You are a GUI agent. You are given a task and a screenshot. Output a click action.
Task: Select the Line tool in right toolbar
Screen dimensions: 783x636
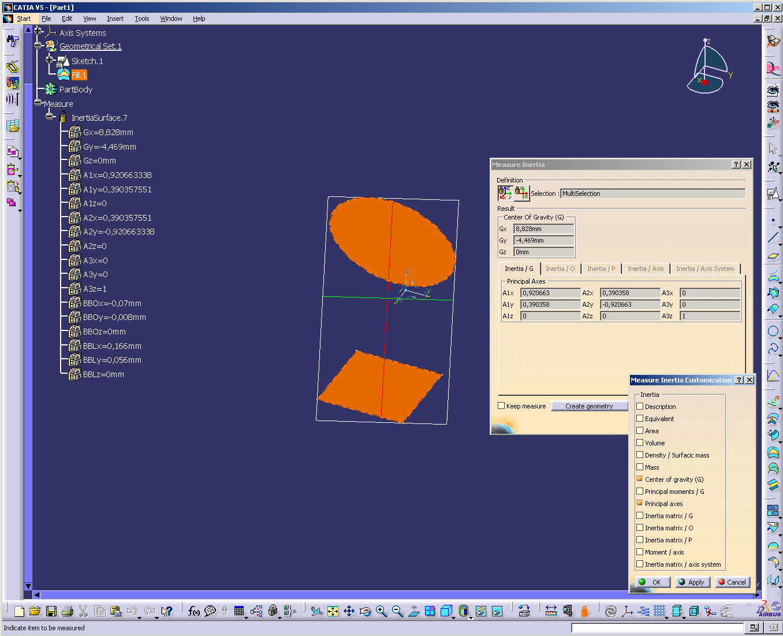coord(773,237)
